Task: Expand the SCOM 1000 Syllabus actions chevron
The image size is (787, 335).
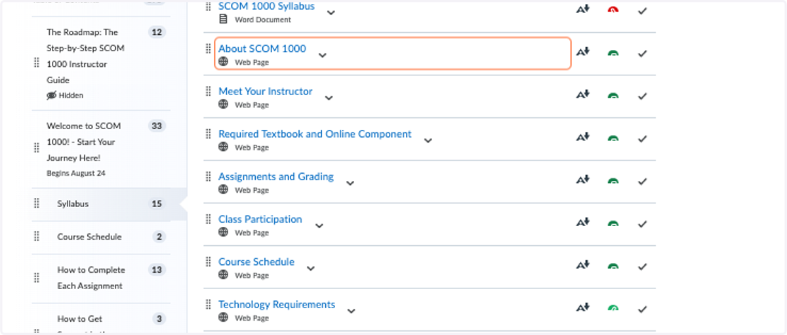Action: coord(331,12)
